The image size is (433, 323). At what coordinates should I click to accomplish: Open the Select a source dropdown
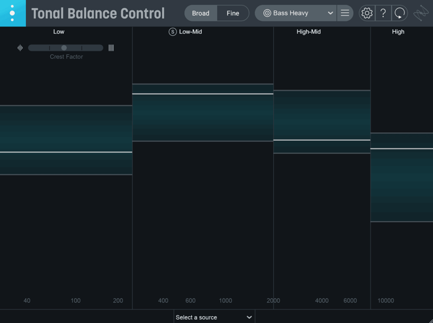tap(214, 317)
